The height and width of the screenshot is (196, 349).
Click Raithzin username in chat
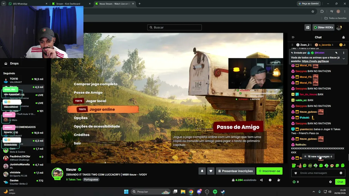point(301,145)
